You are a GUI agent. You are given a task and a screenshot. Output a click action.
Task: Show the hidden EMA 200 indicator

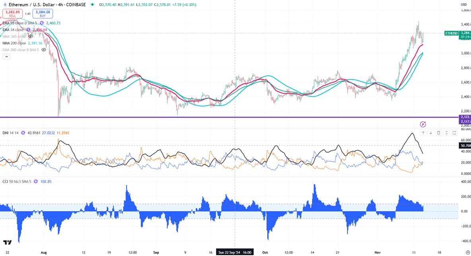click(x=44, y=50)
